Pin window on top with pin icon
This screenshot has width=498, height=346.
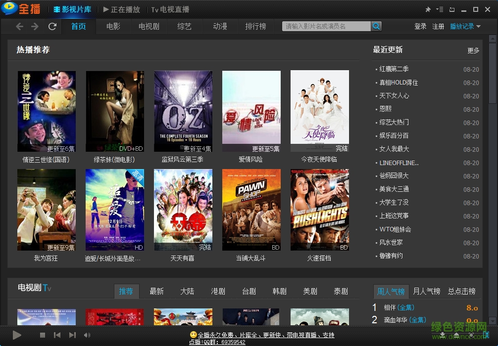(x=428, y=9)
